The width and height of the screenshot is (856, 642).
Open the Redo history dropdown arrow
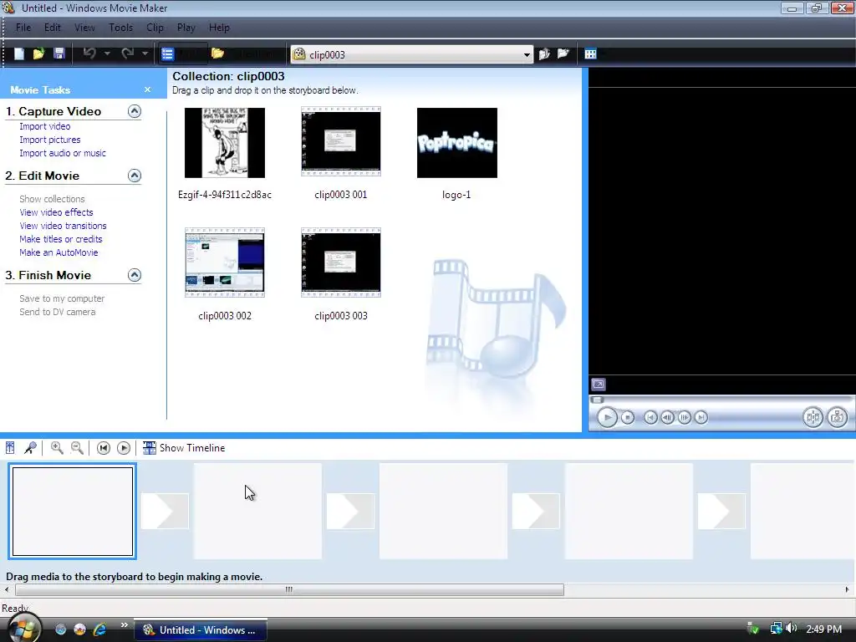click(145, 53)
